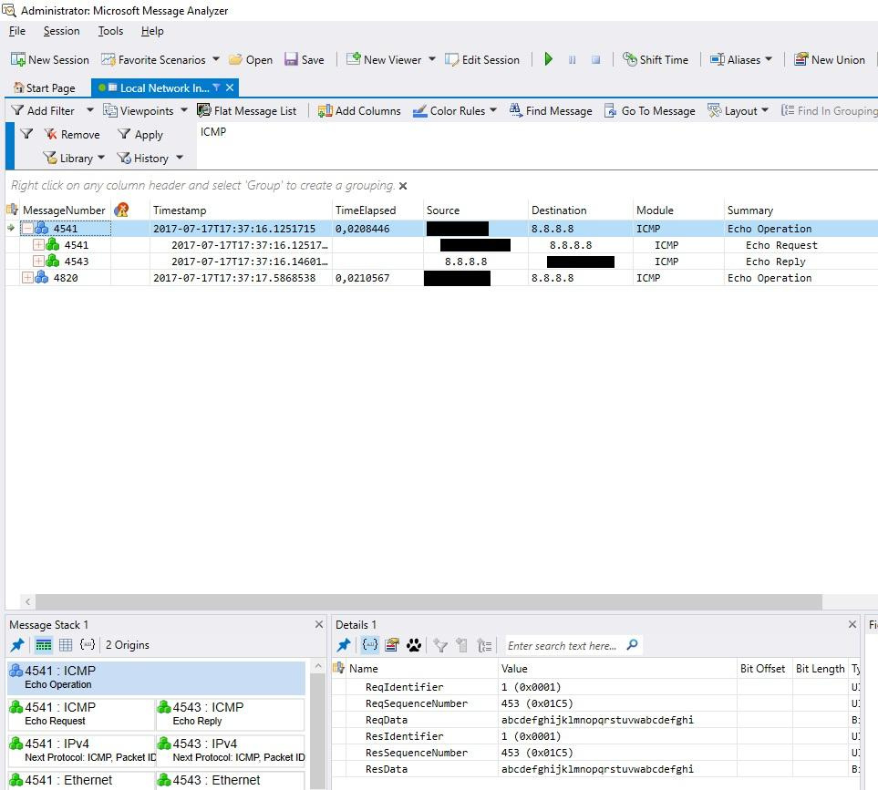Image resolution: width=878 pixels, height=790 pixels.
Task: Toggle Message Stack stack view icon
Action: [x=43, y=645]
